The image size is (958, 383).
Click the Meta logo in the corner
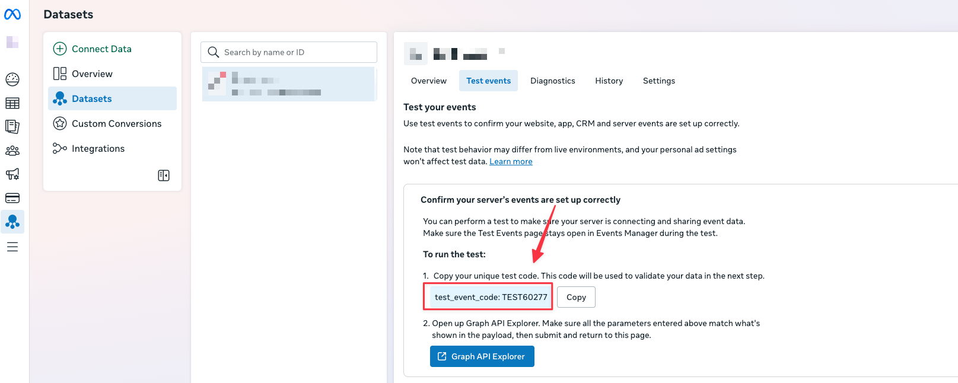coord(12,14)
